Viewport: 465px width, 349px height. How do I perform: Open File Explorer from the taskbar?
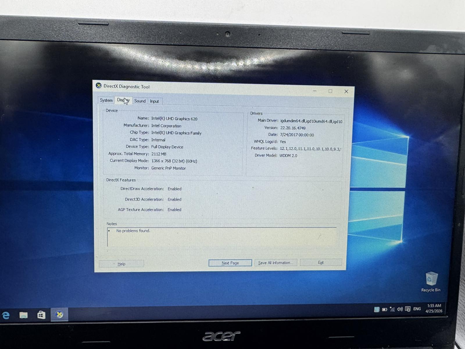pyautogui.click(x=24, y=315)
